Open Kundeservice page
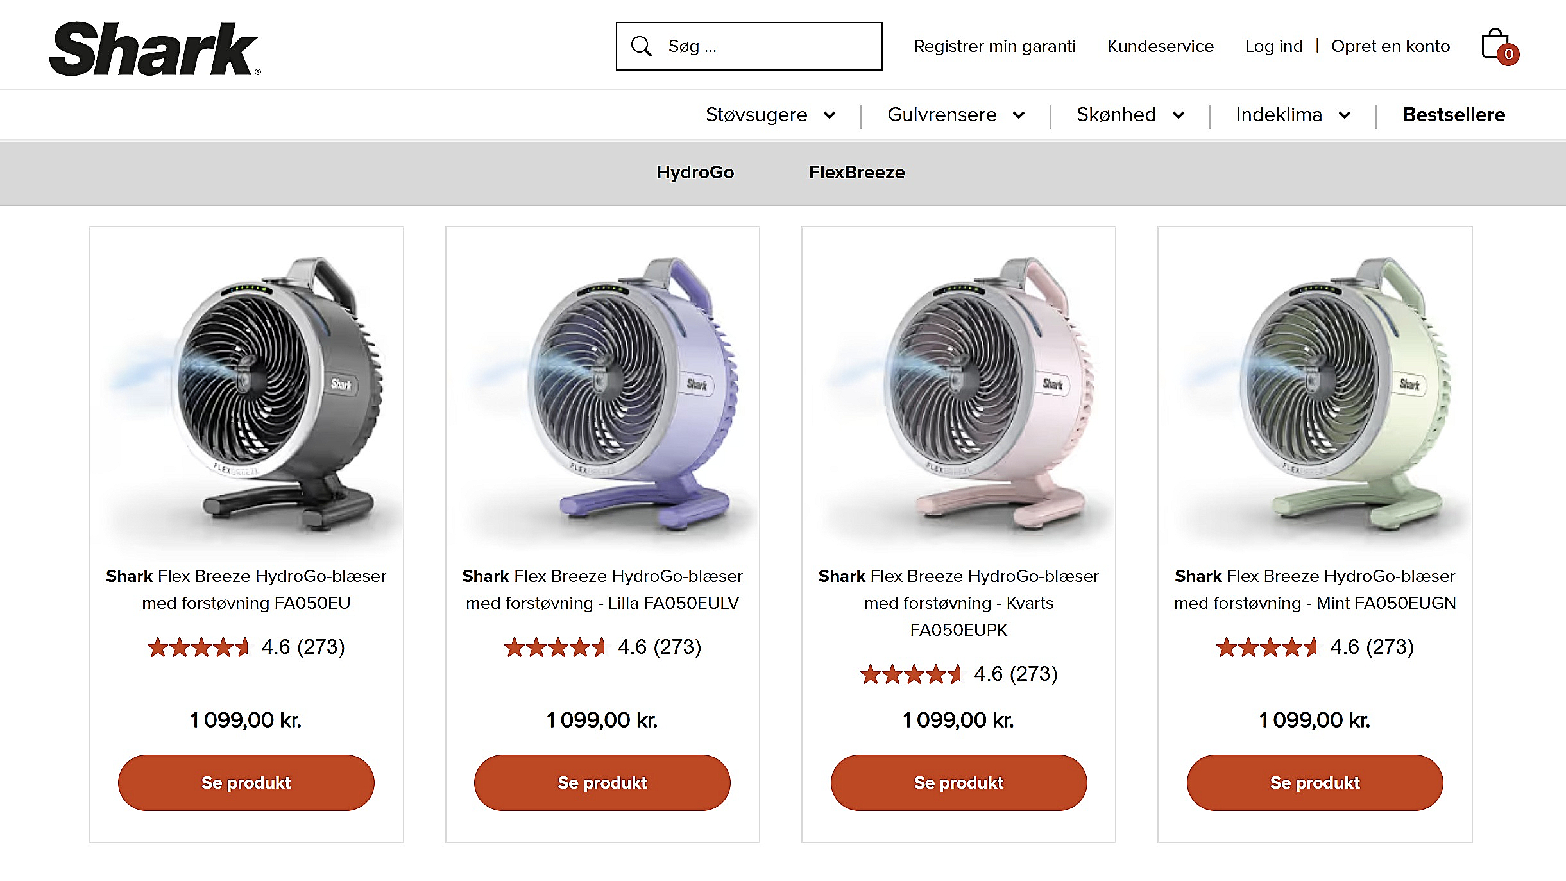 (x=1160, y=46)
